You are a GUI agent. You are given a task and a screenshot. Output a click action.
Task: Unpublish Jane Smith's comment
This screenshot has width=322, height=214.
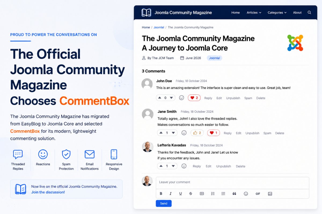coord(253,133)
